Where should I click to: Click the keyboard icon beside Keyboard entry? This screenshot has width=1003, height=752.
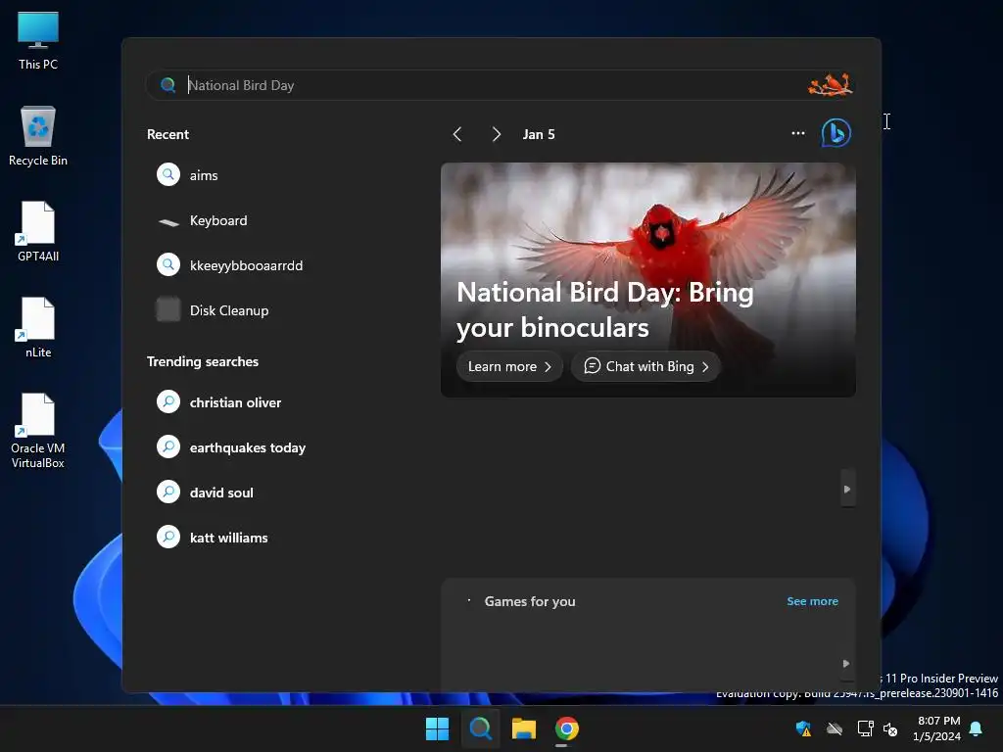168,222
